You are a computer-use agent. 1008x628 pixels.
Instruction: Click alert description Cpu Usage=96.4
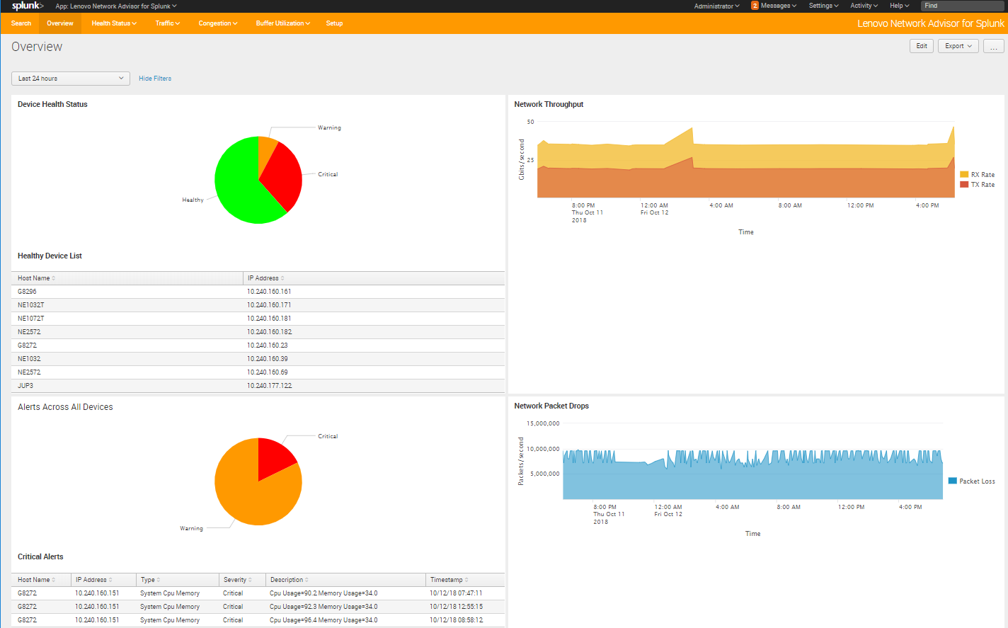coord(323,620)
